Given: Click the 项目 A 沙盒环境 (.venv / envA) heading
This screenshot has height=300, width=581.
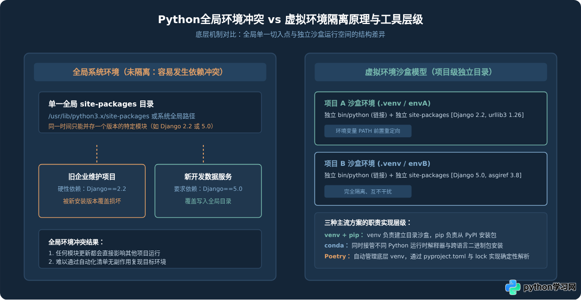Looking at the screenshot, I should pyautogui.click(x=378, y=103).
